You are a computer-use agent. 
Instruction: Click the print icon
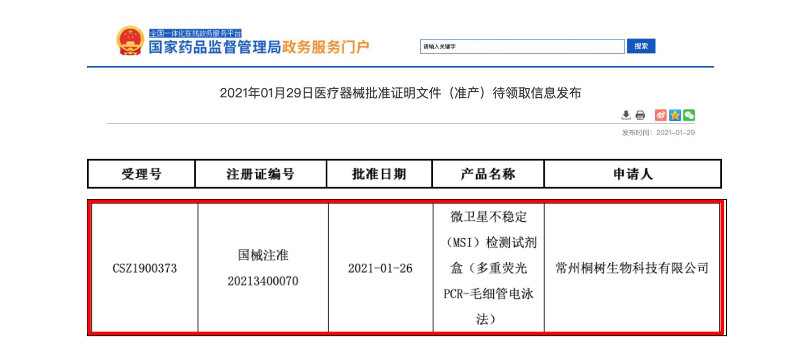(x=640, y=115)
